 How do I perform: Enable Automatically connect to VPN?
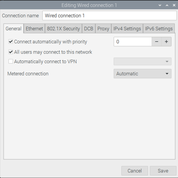coord(11,62)
